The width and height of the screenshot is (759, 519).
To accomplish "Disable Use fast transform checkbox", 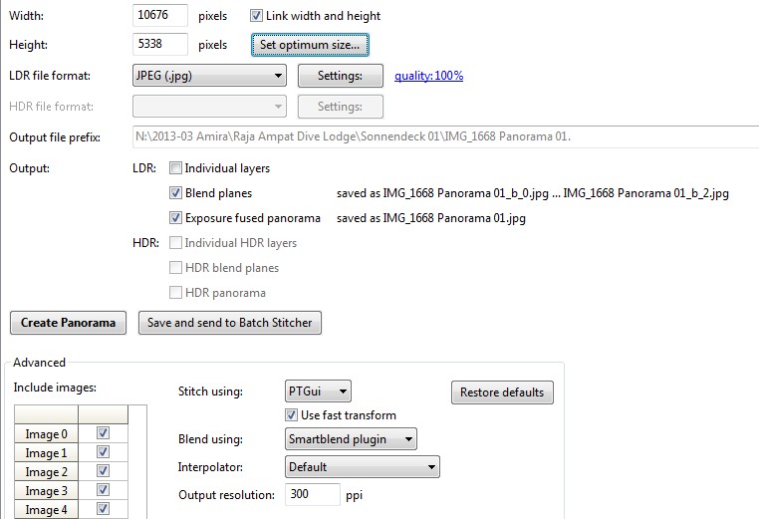I will [x=292, y=415].
